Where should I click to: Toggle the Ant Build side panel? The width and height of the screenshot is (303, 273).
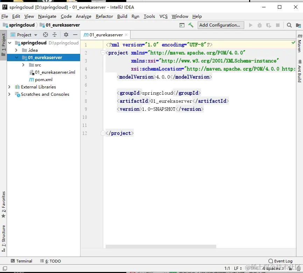(x=300, y=71)
